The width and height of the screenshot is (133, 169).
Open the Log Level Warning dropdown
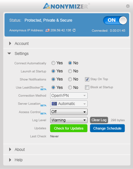pyautogui.click(x=69, y=120)
